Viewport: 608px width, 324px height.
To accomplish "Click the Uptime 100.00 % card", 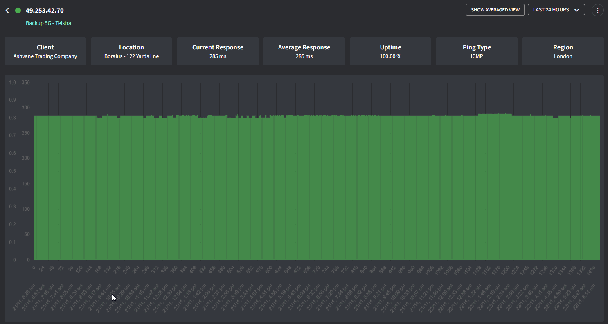I will [x=390, y=51].
